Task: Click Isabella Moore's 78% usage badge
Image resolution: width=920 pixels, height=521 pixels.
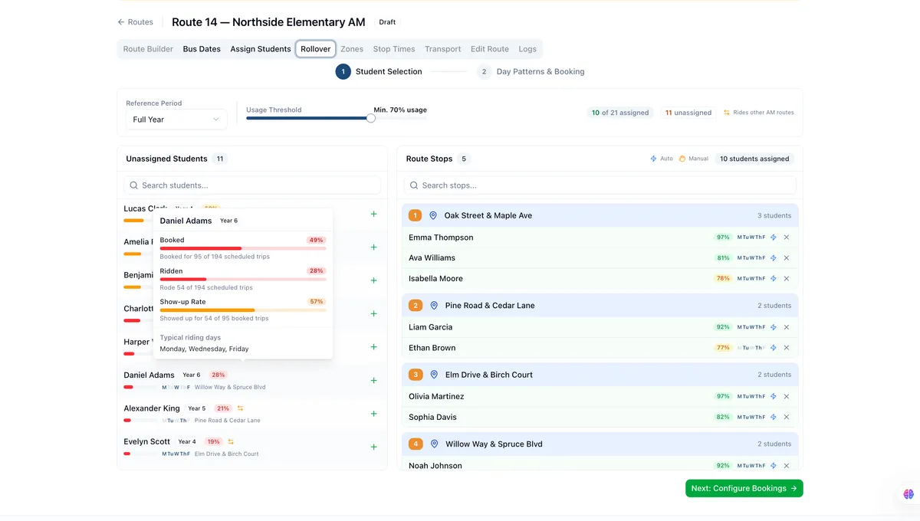Action: [x=723, y=279]
